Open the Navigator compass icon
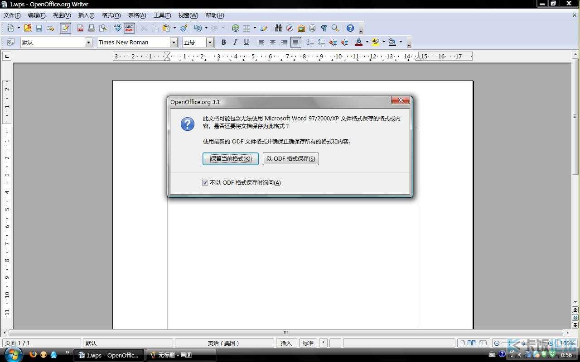Image resolution: width=580 pixels, height=362 pixels. (290, 28)
